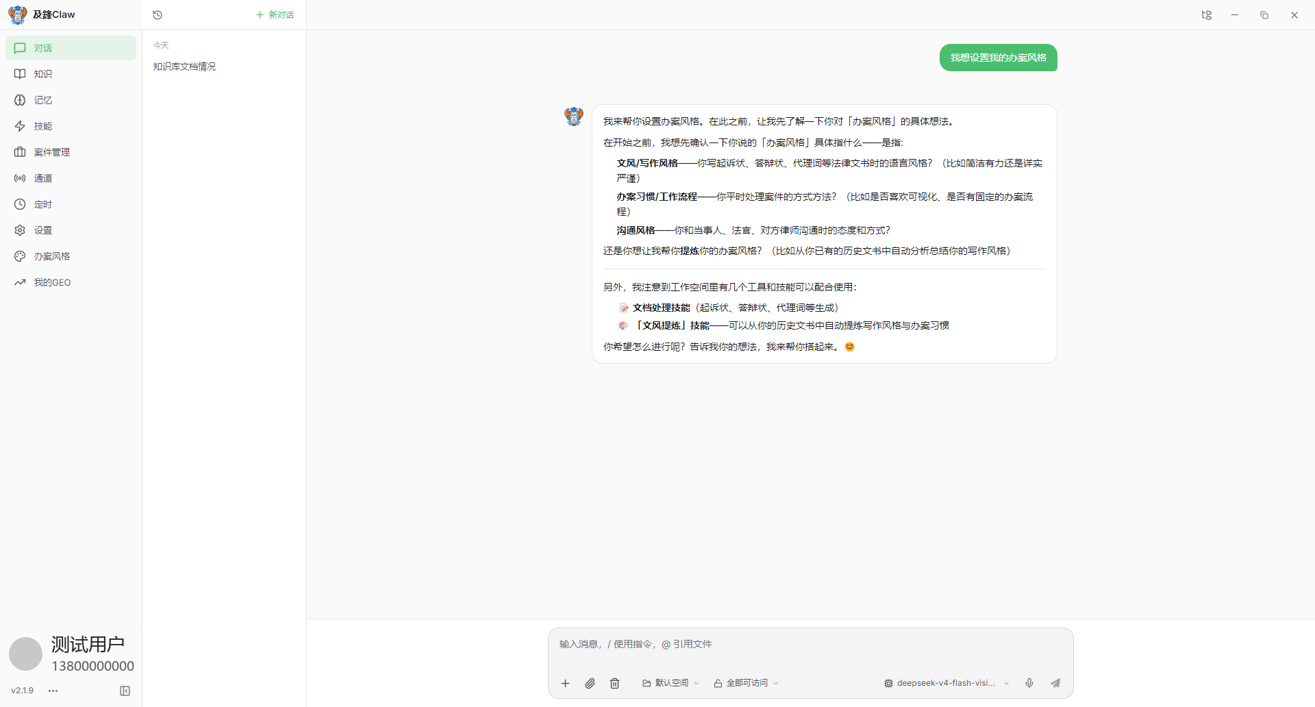Expand the 全部可访问 access dropdown
1315x707 pixels.
click(x=746, y=683)
